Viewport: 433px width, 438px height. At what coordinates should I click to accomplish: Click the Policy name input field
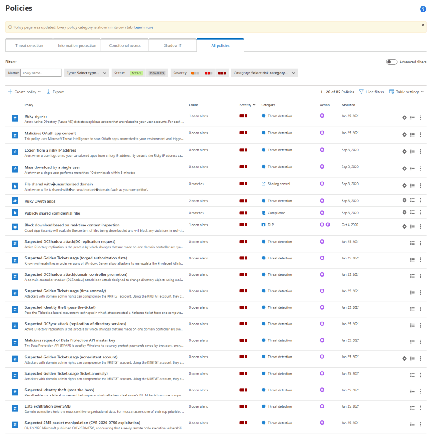[x=41, y=73]
